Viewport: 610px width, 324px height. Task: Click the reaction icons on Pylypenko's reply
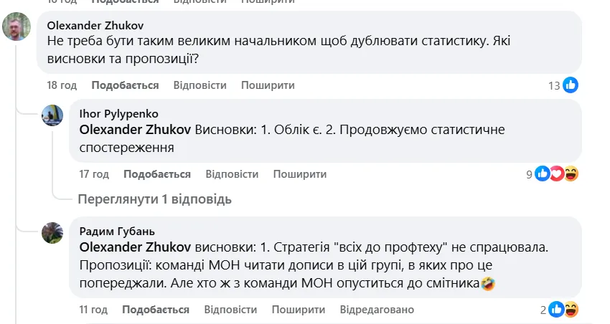tap(557, 173)
